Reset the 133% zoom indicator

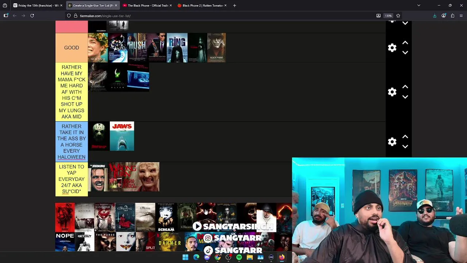point(388,16)
